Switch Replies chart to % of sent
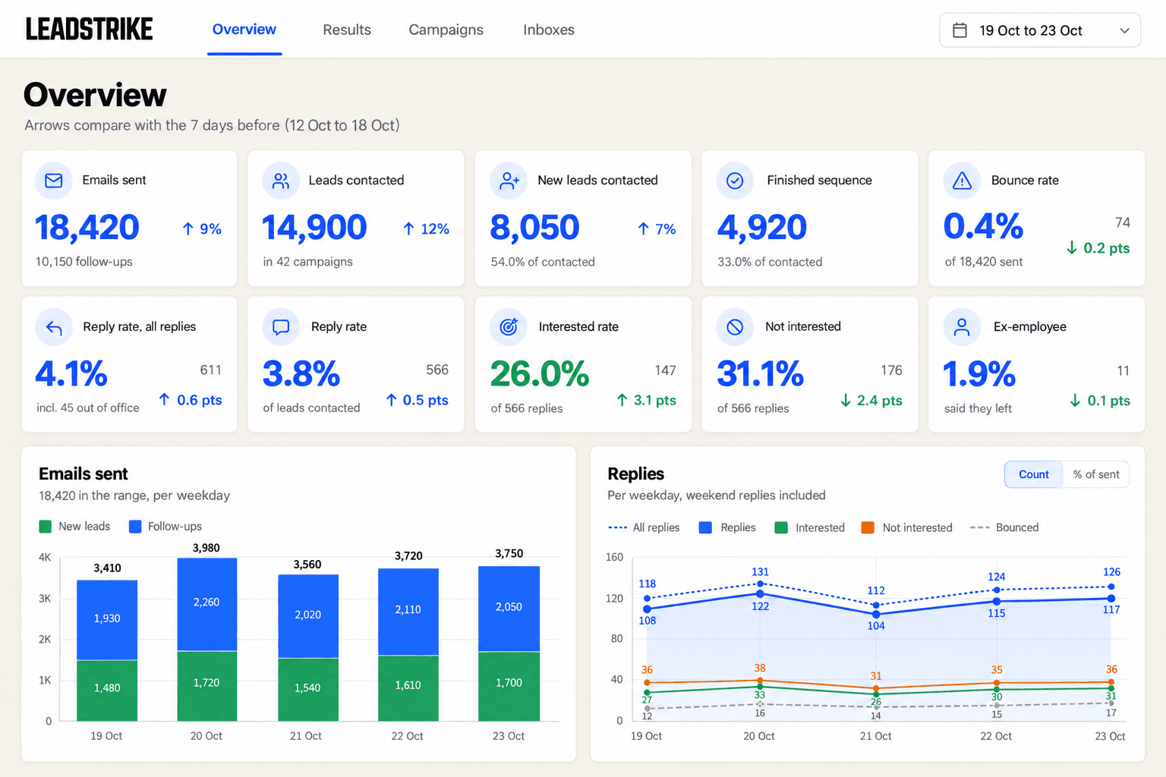Image resolution: width=1166 pixels, height=777 pixels. coord(1096,474)
